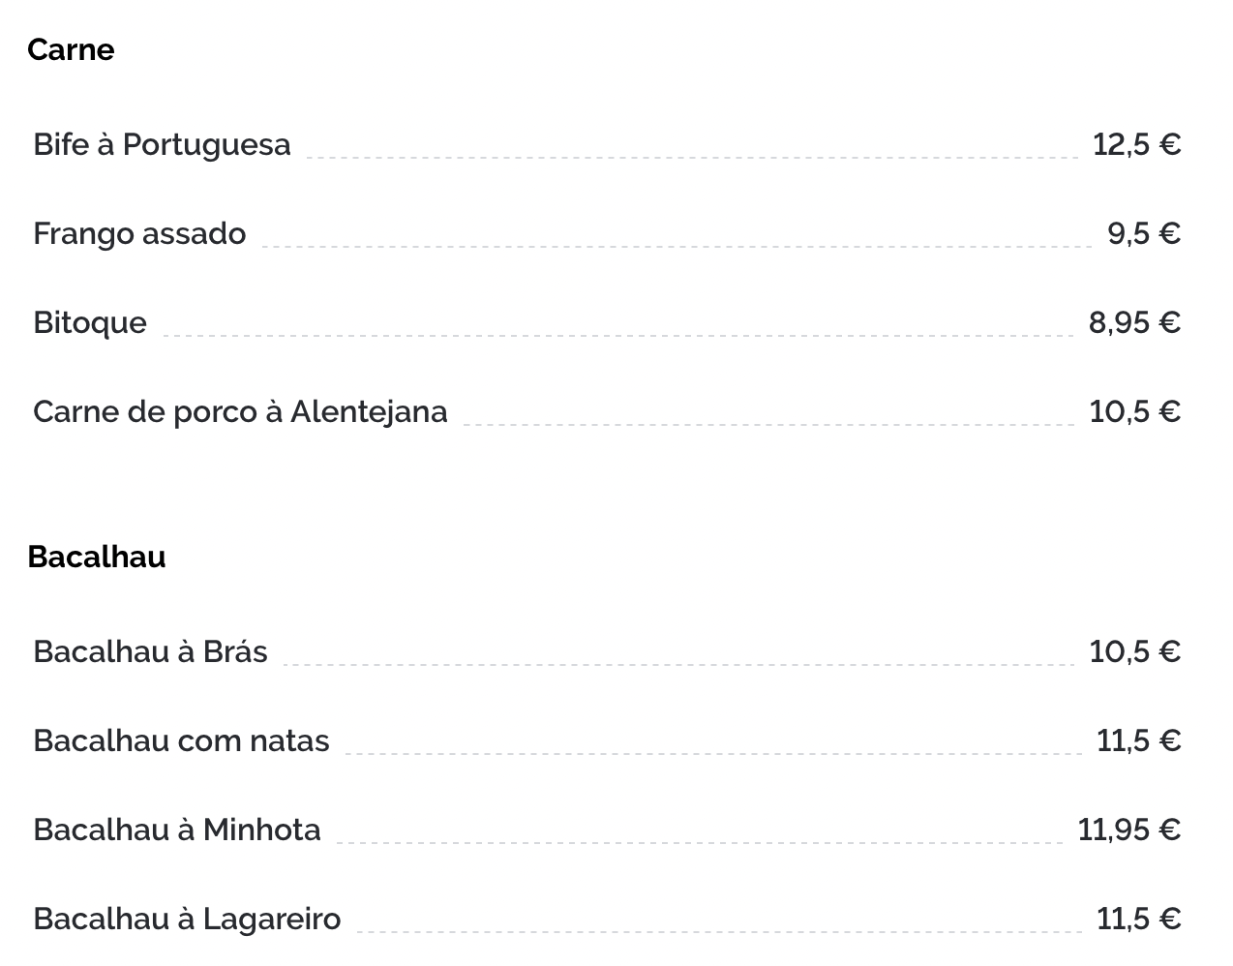Choose Frango assado from the menu
Image resolution: width=1233 pixels, height=966 pixels.
click(x=139, y=233)
